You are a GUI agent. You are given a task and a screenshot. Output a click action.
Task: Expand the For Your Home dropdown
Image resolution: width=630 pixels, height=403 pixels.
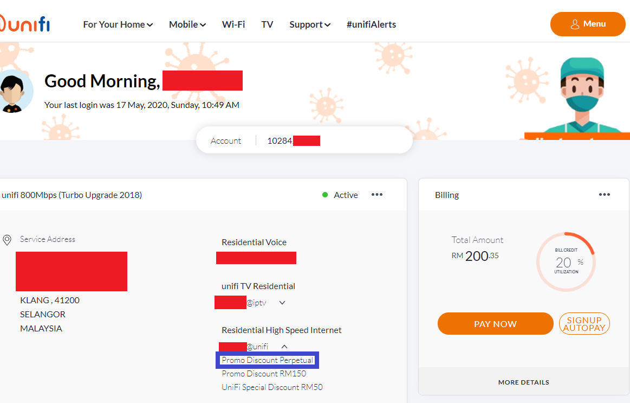[118, 24]
